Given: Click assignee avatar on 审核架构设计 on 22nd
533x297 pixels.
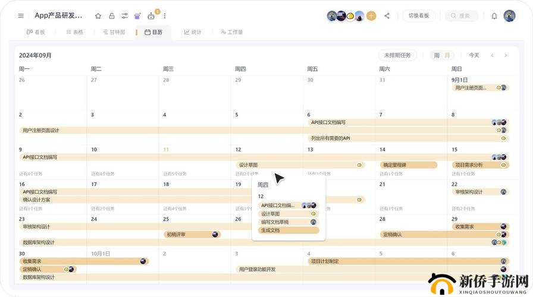Looking at the screenshot, I should coord(503,192).
